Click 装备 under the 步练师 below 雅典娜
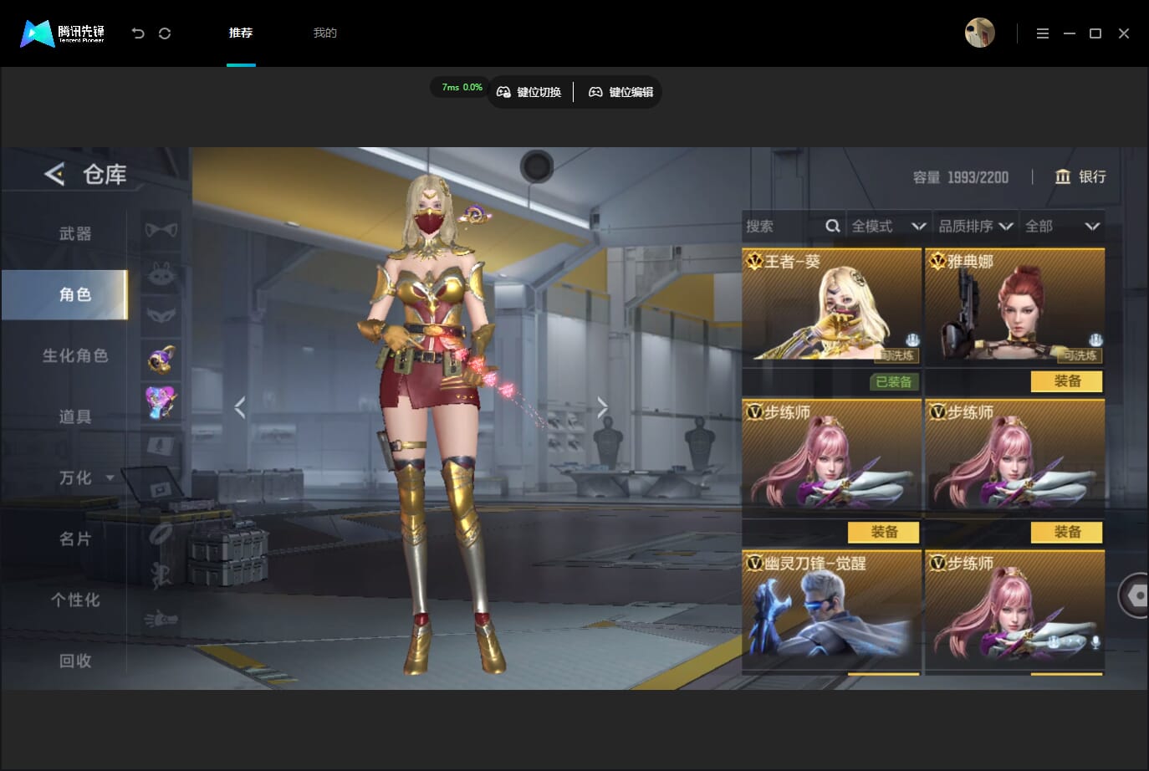This screenshot has height=771, width=1149. (x=1067, y=532)
